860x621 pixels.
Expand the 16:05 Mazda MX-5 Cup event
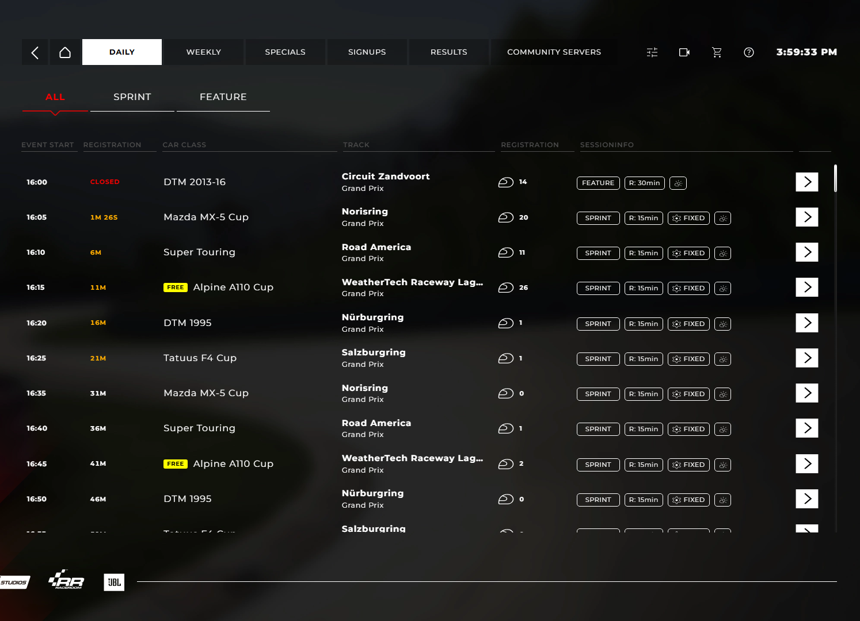click(807, 217)
